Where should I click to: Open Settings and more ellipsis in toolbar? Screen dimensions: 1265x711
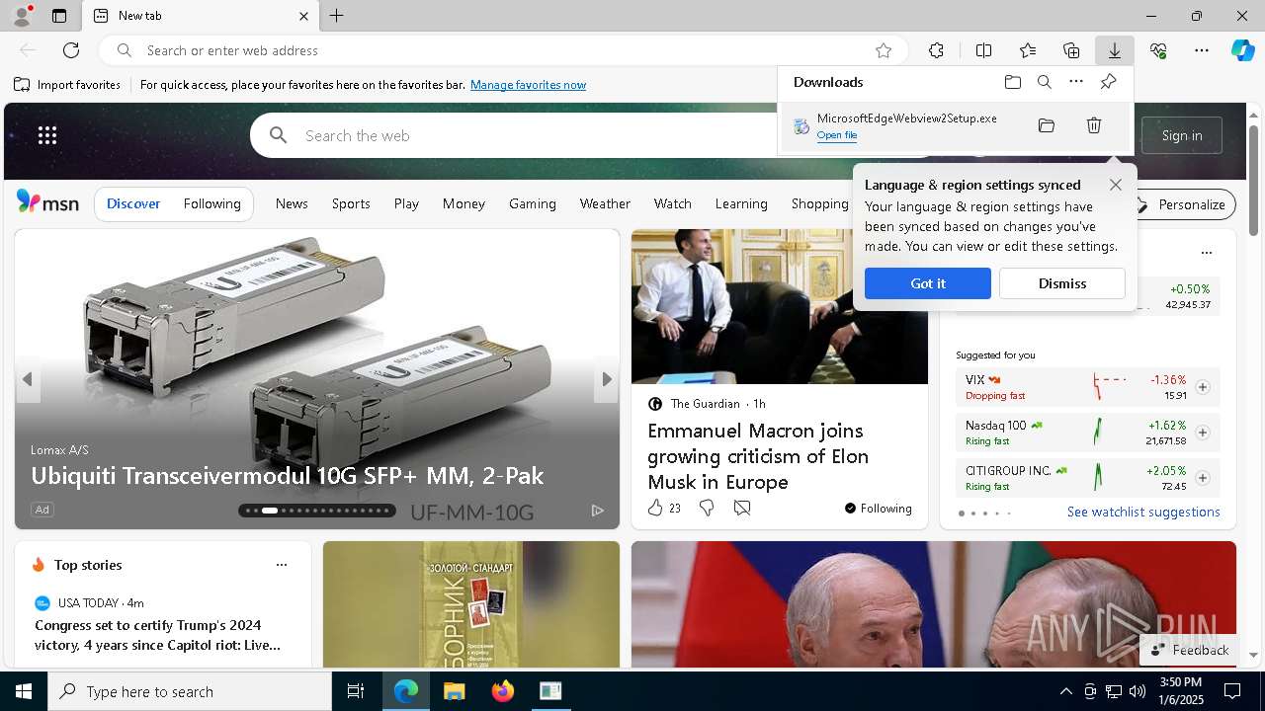1202,50
